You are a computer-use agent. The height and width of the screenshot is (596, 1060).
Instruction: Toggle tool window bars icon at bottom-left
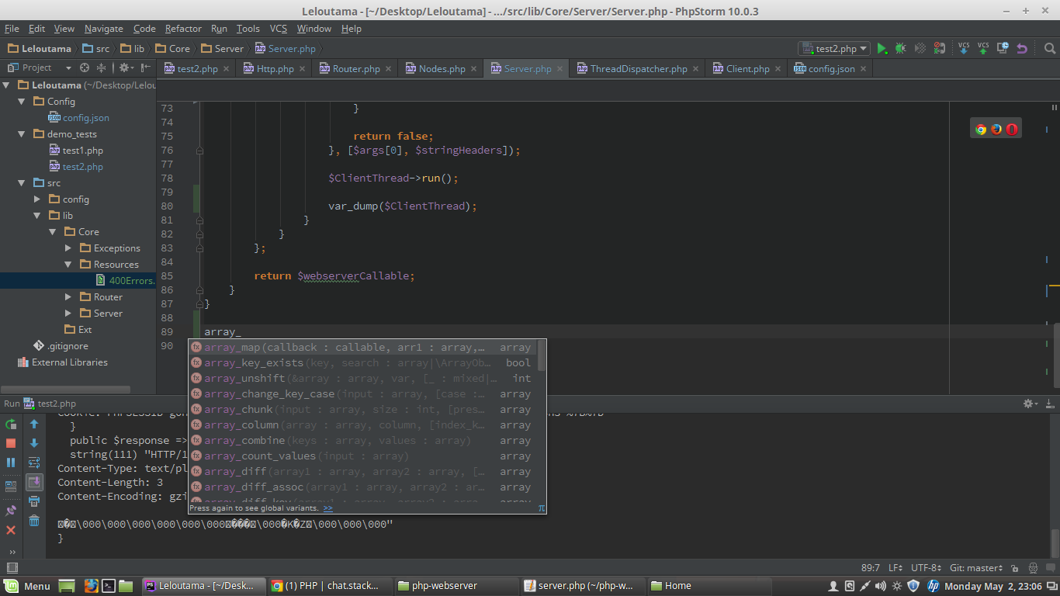pos(11,568)
